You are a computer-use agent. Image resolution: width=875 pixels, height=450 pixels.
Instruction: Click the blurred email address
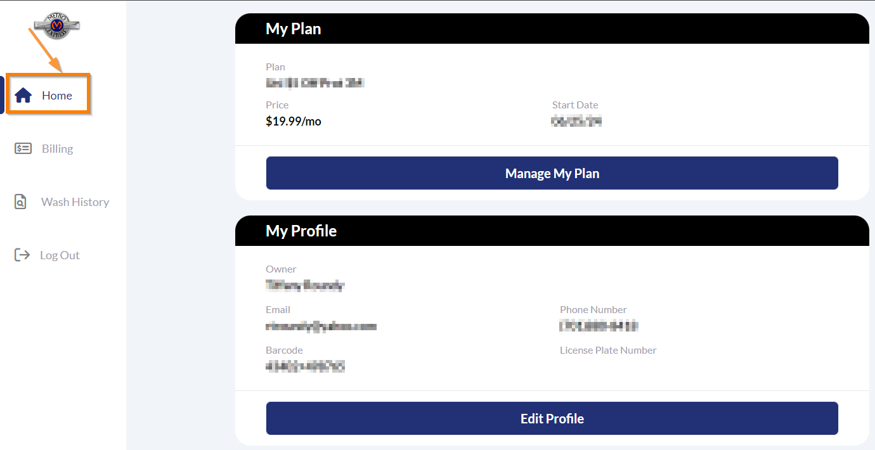click(321, 326)
